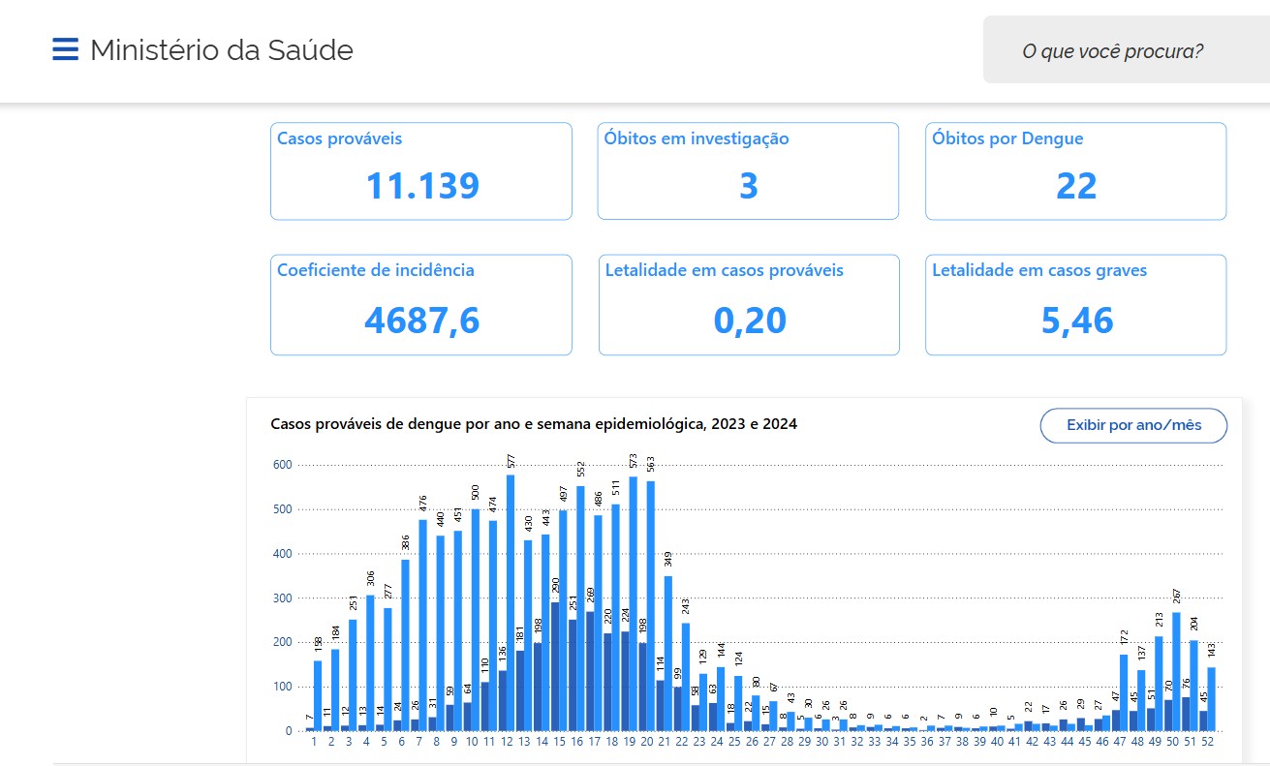Click x-axis week label 35
Screen dimensions: 1270x766
(909, 742)
